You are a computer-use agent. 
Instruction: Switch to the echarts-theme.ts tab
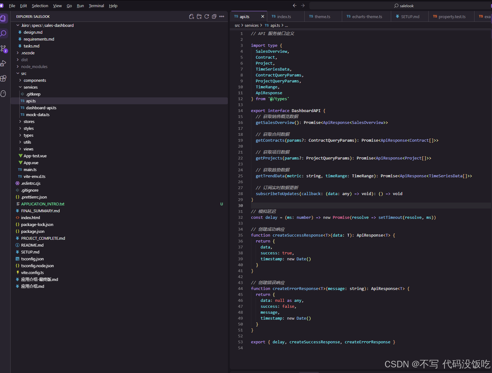point(367,17)
